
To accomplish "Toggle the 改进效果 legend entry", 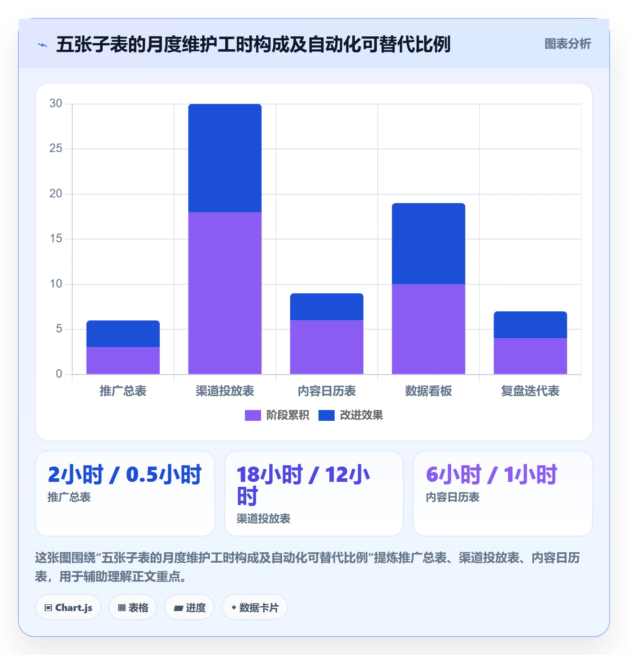I will 350,415.
